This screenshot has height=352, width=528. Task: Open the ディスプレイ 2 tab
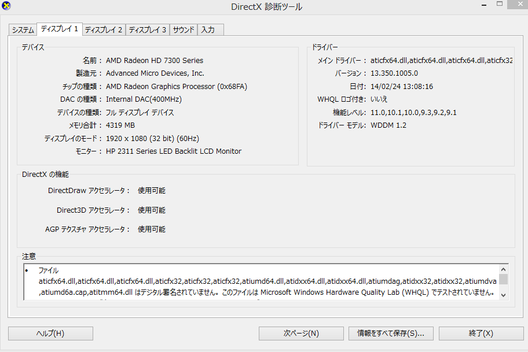click(104, 29)
